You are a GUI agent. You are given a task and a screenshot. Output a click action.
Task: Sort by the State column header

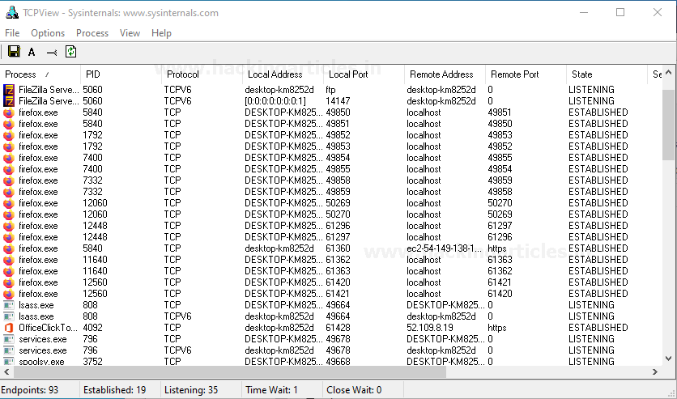(x=607, y=74)
